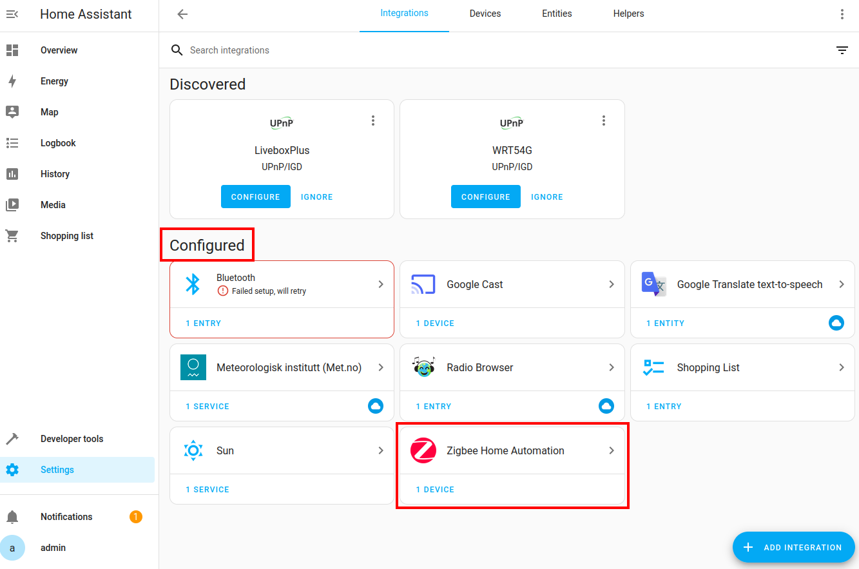Toggle the cloud status on Meteorologisk institutt

tap(376, 406)
